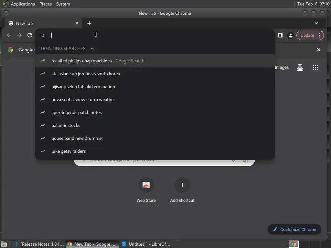The image size is (331, 248).
Task: Select suggestion palantir stocks
Action: (155, 125)
